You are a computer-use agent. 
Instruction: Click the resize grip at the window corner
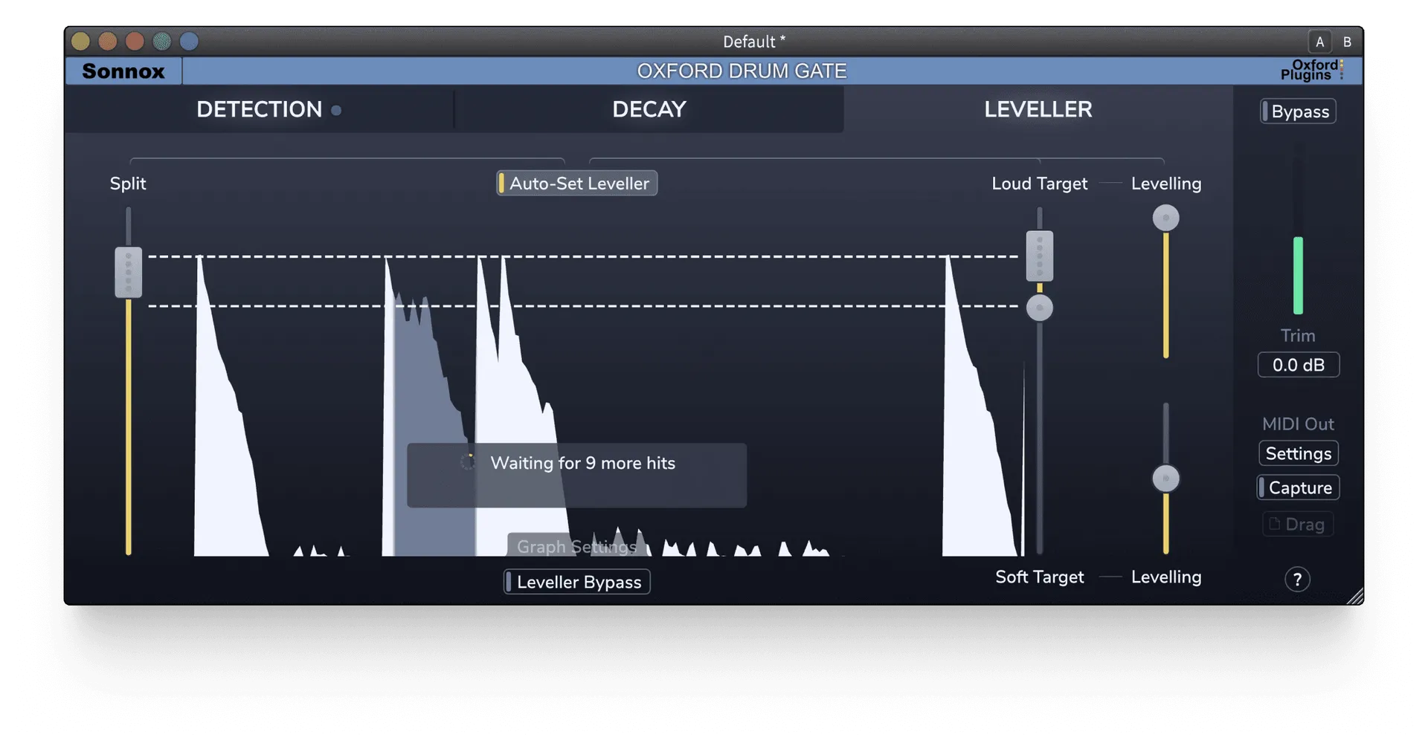1355,596
